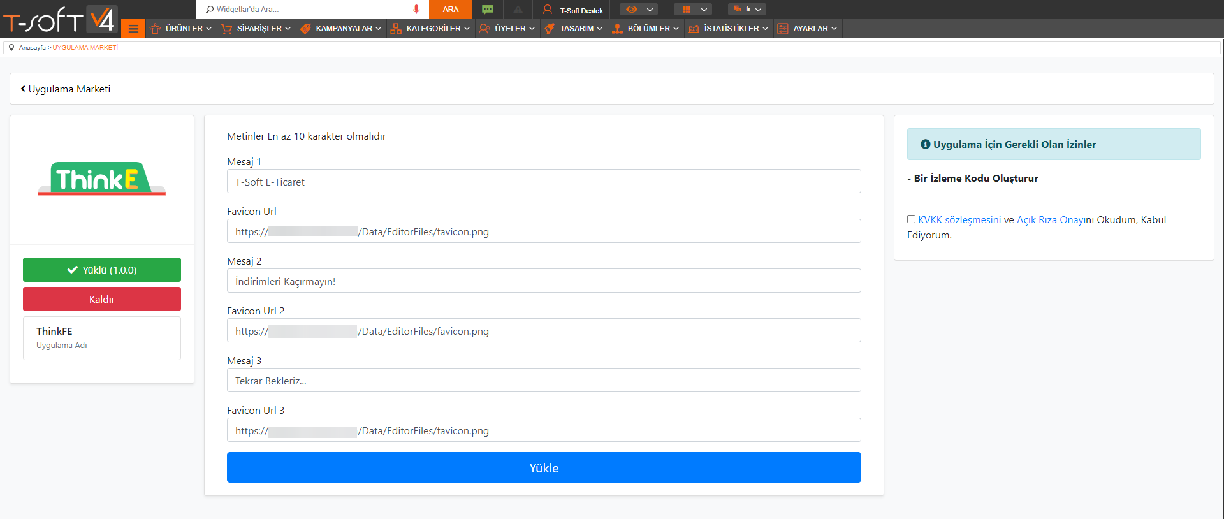Viewport: 1224px width, 519px height.
Task: Click the İstatistikler chart icon
Action: [694, 29]
